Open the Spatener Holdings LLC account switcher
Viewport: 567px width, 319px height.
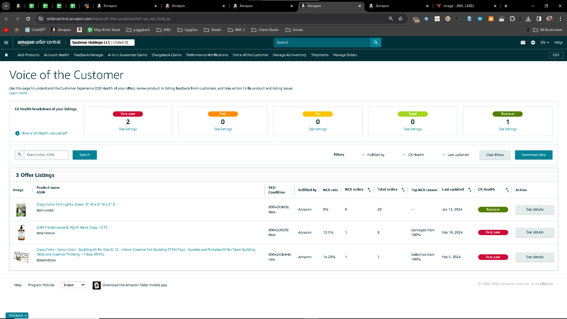coord(102,43)
